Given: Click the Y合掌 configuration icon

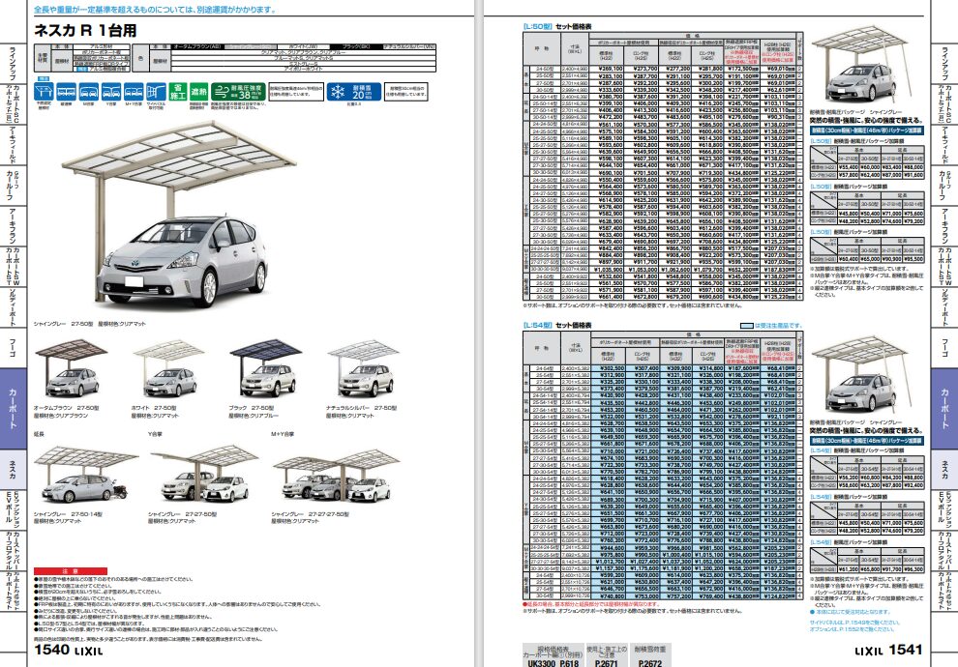Looking at the screenshot, I should click(111, 92).
